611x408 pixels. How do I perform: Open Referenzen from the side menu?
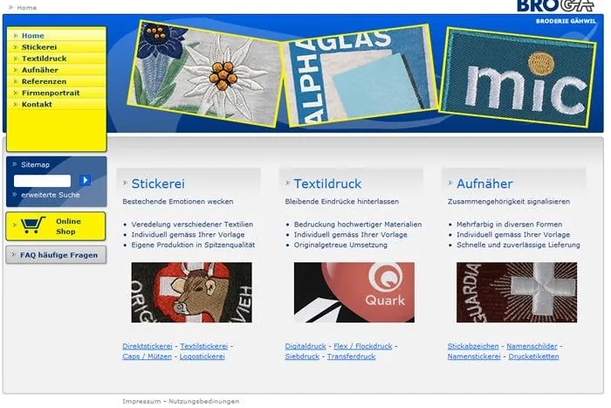tap(44, 81)
